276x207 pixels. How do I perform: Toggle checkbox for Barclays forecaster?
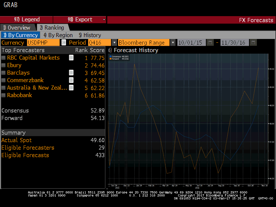click(x=3, y=72)
